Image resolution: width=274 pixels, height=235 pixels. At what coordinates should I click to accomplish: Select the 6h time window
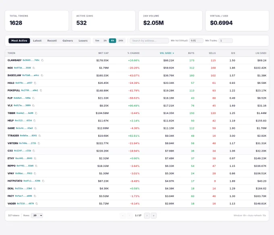(x=112, y=41)
